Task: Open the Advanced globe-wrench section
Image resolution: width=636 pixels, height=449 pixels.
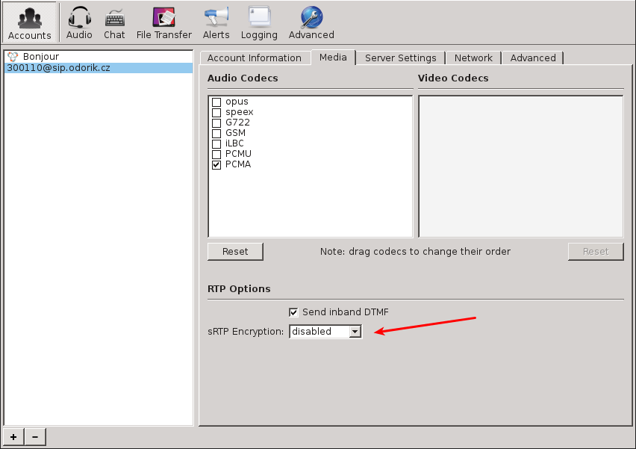Action: pos(311,22)
